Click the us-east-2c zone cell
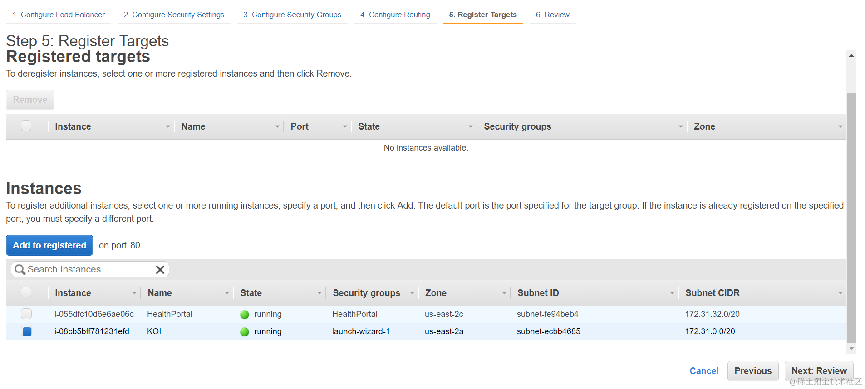Screen dimensions: 865x389 444,314
